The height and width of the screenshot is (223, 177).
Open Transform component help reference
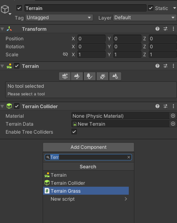point(157,29)
